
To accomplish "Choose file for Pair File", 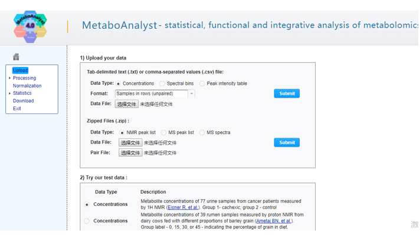I will pyautogui.click(x=130, y=153).
